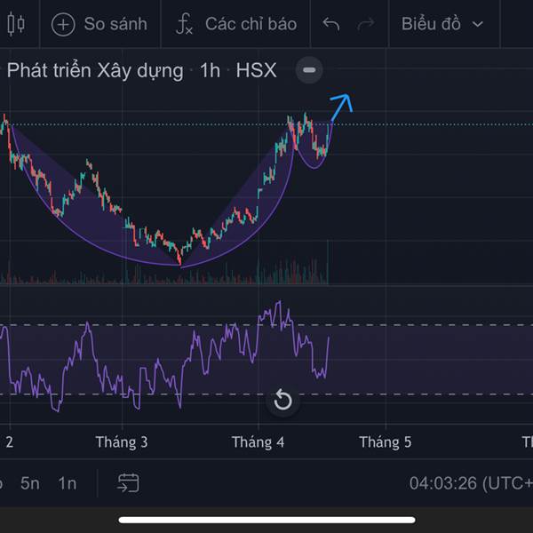Click the Biểu đồ chevron arrow

coord(479,25)
